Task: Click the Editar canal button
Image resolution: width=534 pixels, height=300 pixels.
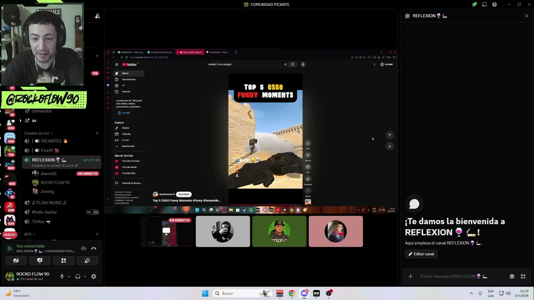Action: click(x=421, y=254)
